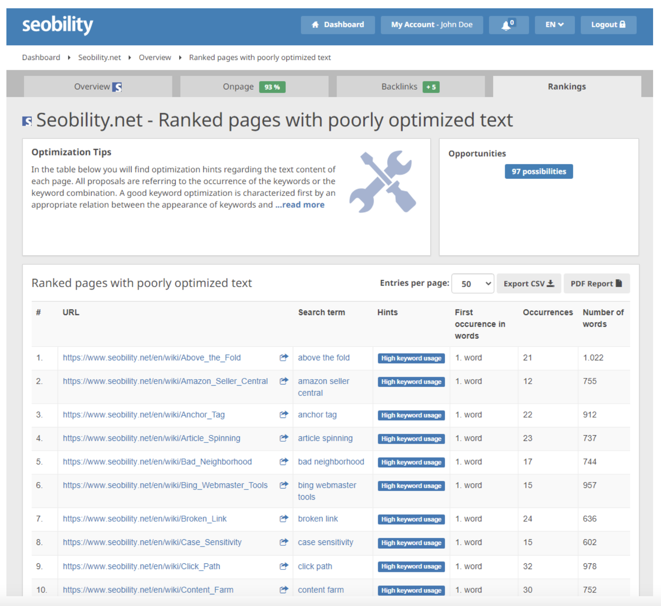Click the URL column header
This screenshot has height=606, width=661.
71,312
